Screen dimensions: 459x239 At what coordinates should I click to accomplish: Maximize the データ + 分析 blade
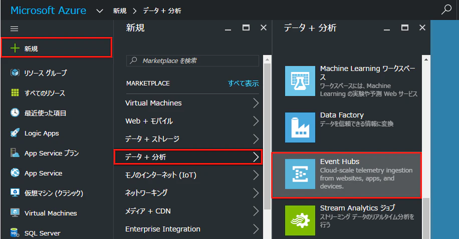[404, 27]
